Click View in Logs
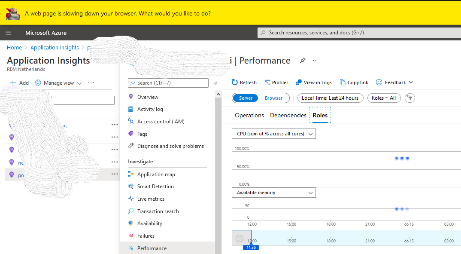The height and width of the screenshot is (254, 461). 313,83
